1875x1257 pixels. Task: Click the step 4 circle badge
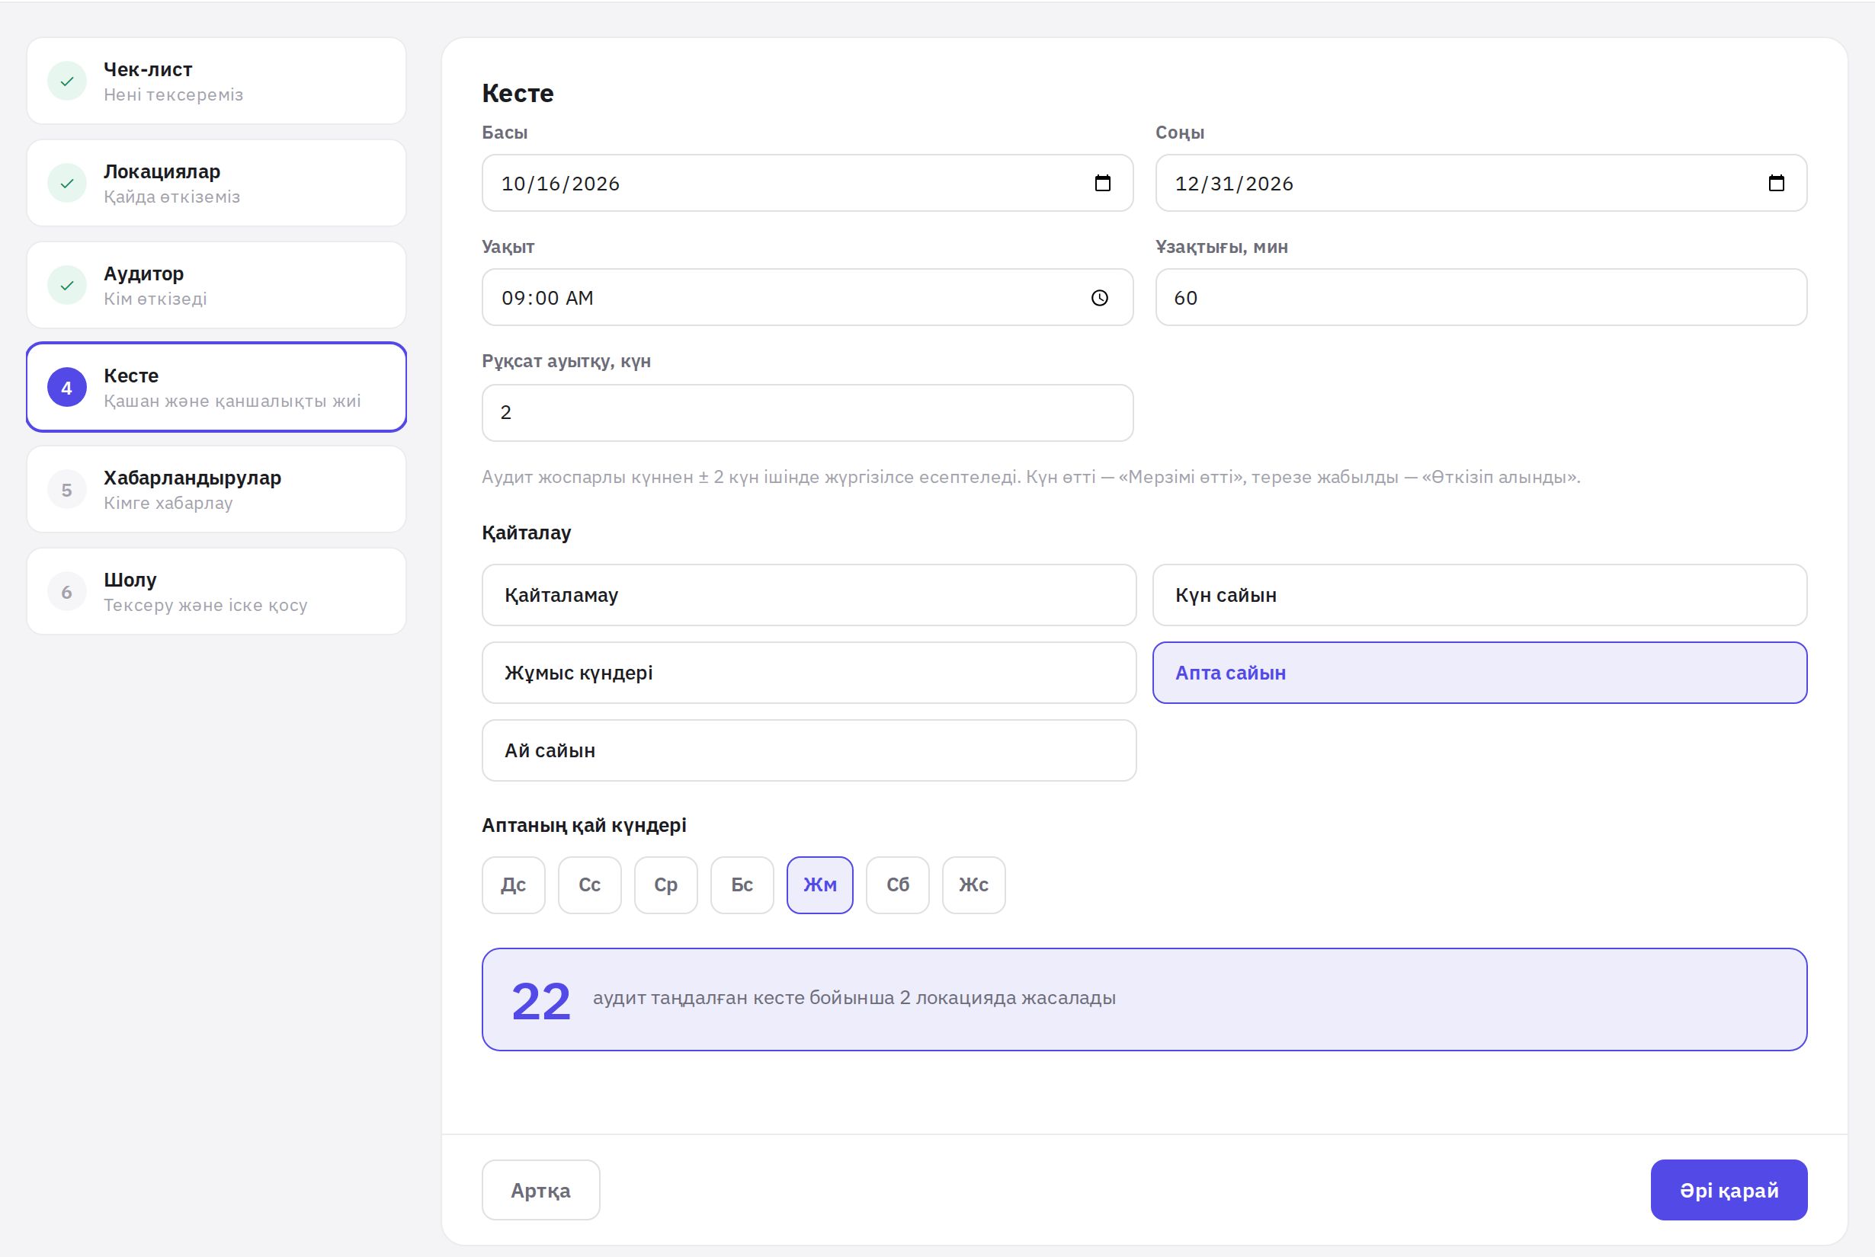coord(67,387)
